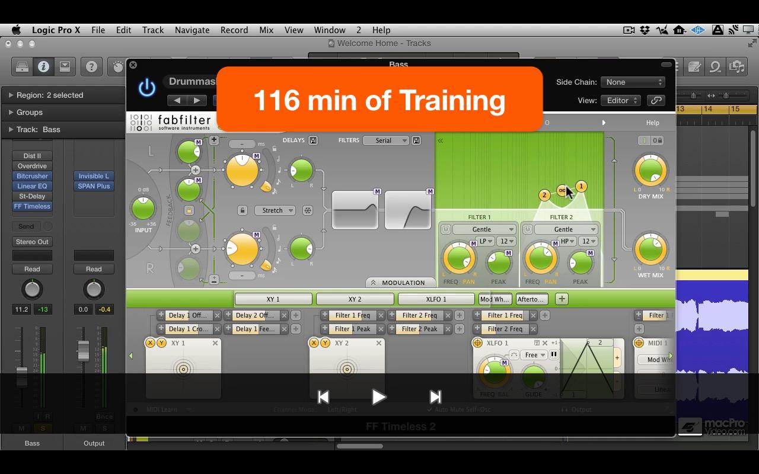Select filter node 2 in the display
This screenshot has height=474, width=759.
544,195
